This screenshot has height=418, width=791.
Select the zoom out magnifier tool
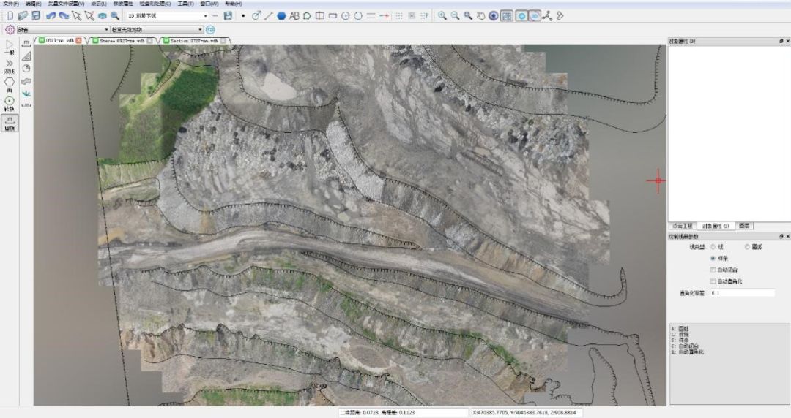pos(455,15)
